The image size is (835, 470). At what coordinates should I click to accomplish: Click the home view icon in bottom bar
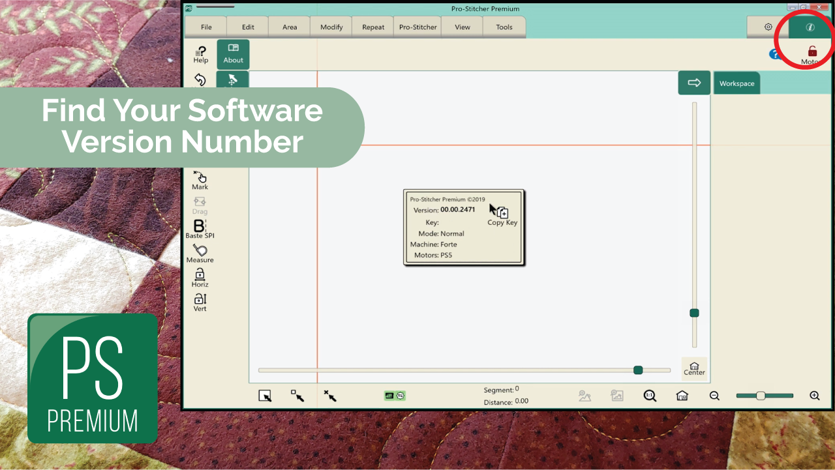click(x=682, y=396)
